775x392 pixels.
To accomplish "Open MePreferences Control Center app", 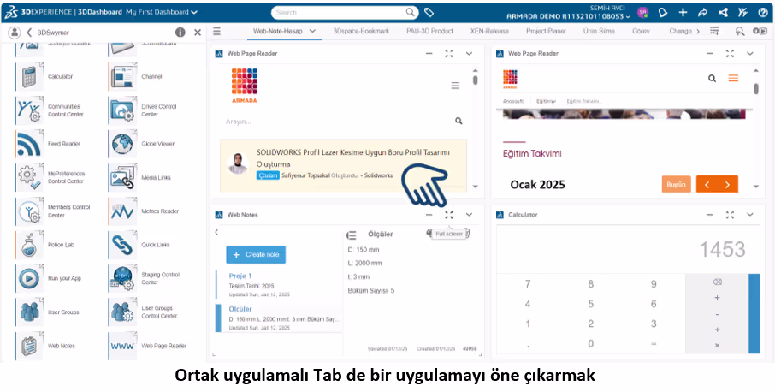I will (31, 177).
